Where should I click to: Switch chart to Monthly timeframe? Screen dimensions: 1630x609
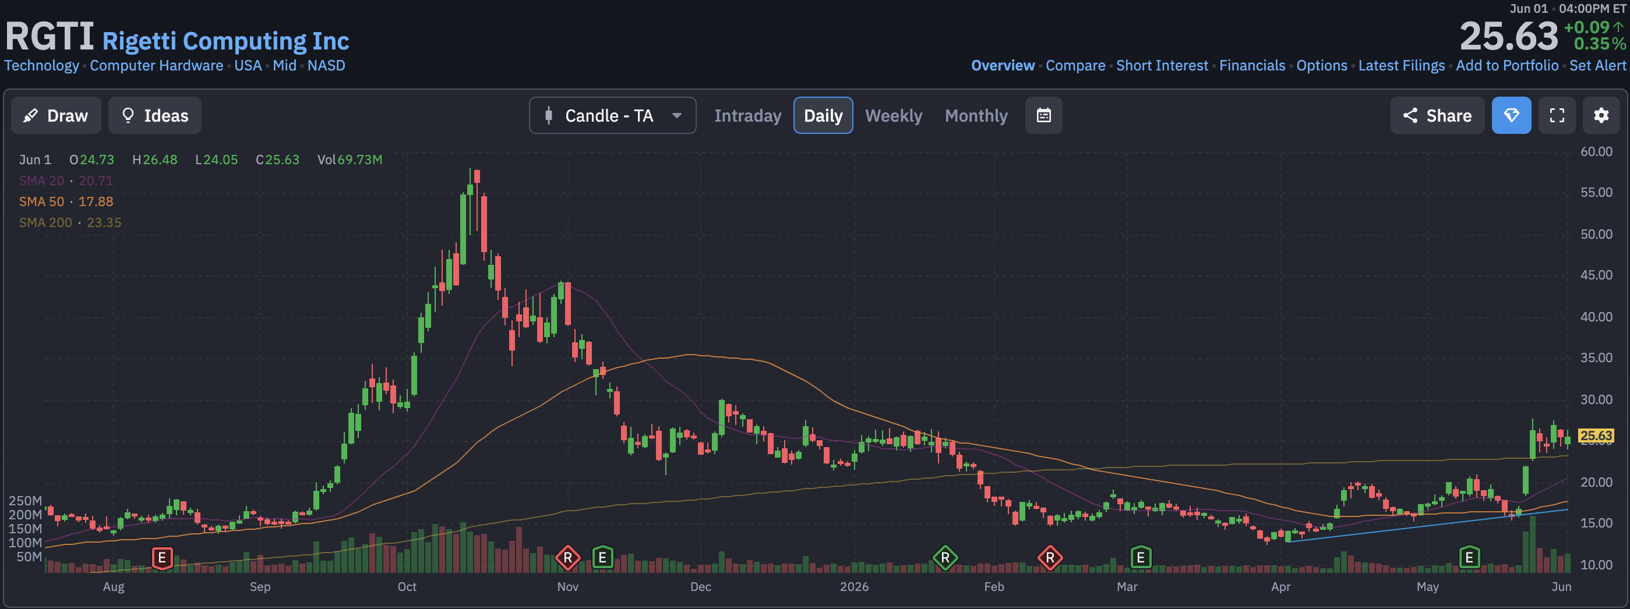coord(976,116)
